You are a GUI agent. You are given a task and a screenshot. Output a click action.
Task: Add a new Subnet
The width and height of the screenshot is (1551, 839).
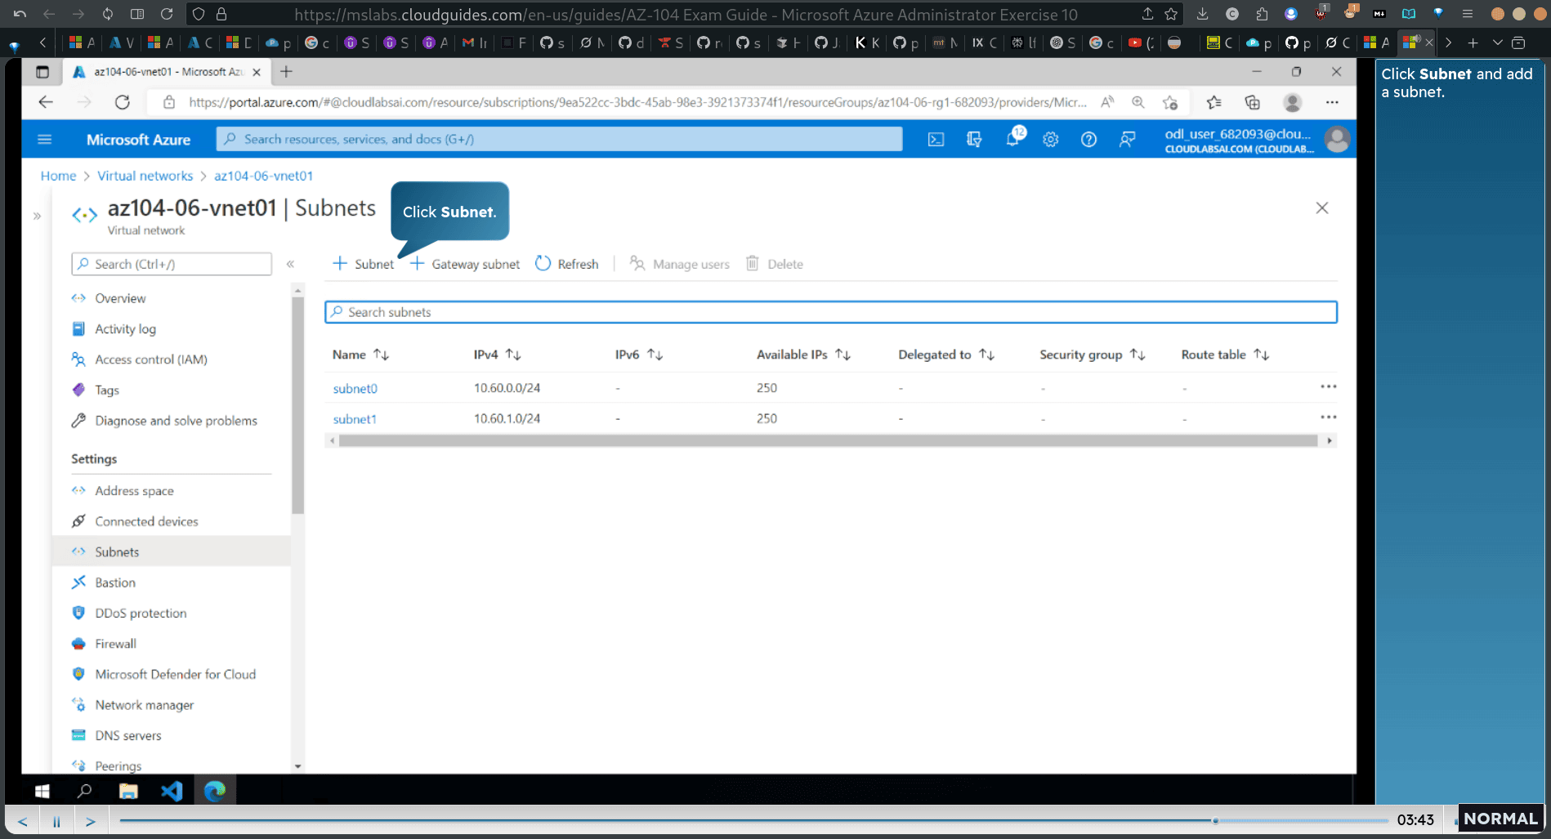pos(363,264)
